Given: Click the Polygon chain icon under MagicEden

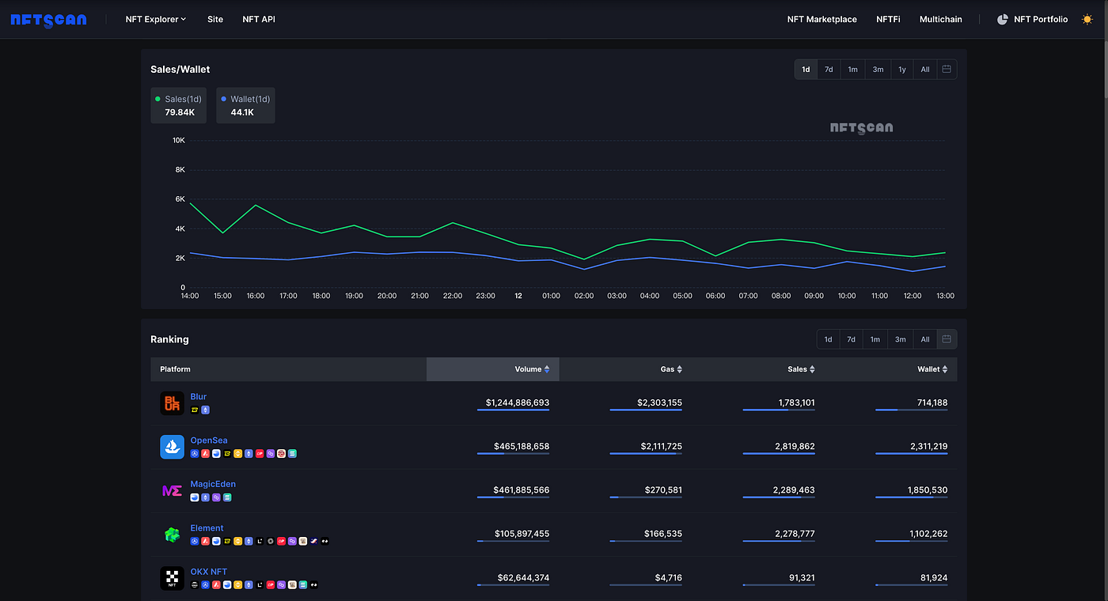Looking at the screenshot, I should point(216,497).
